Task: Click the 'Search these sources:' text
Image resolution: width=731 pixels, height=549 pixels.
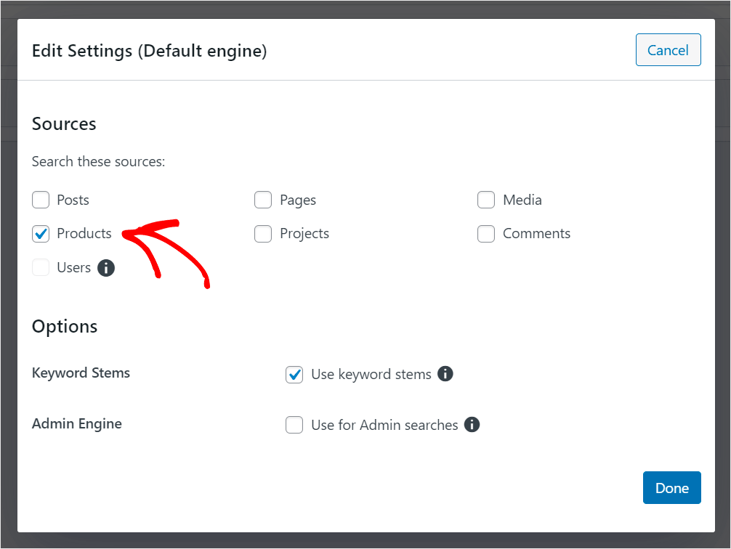Action: click(x=98, y=162)
